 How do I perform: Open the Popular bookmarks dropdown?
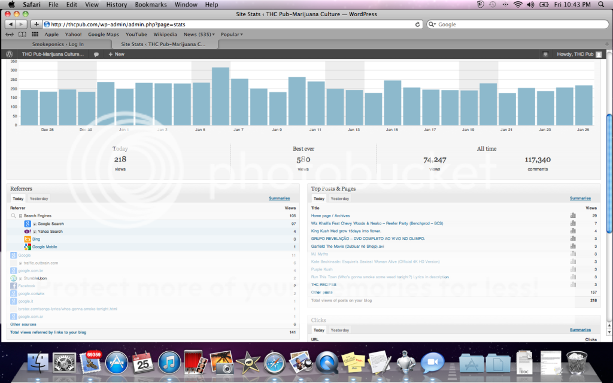pos(232,35)
